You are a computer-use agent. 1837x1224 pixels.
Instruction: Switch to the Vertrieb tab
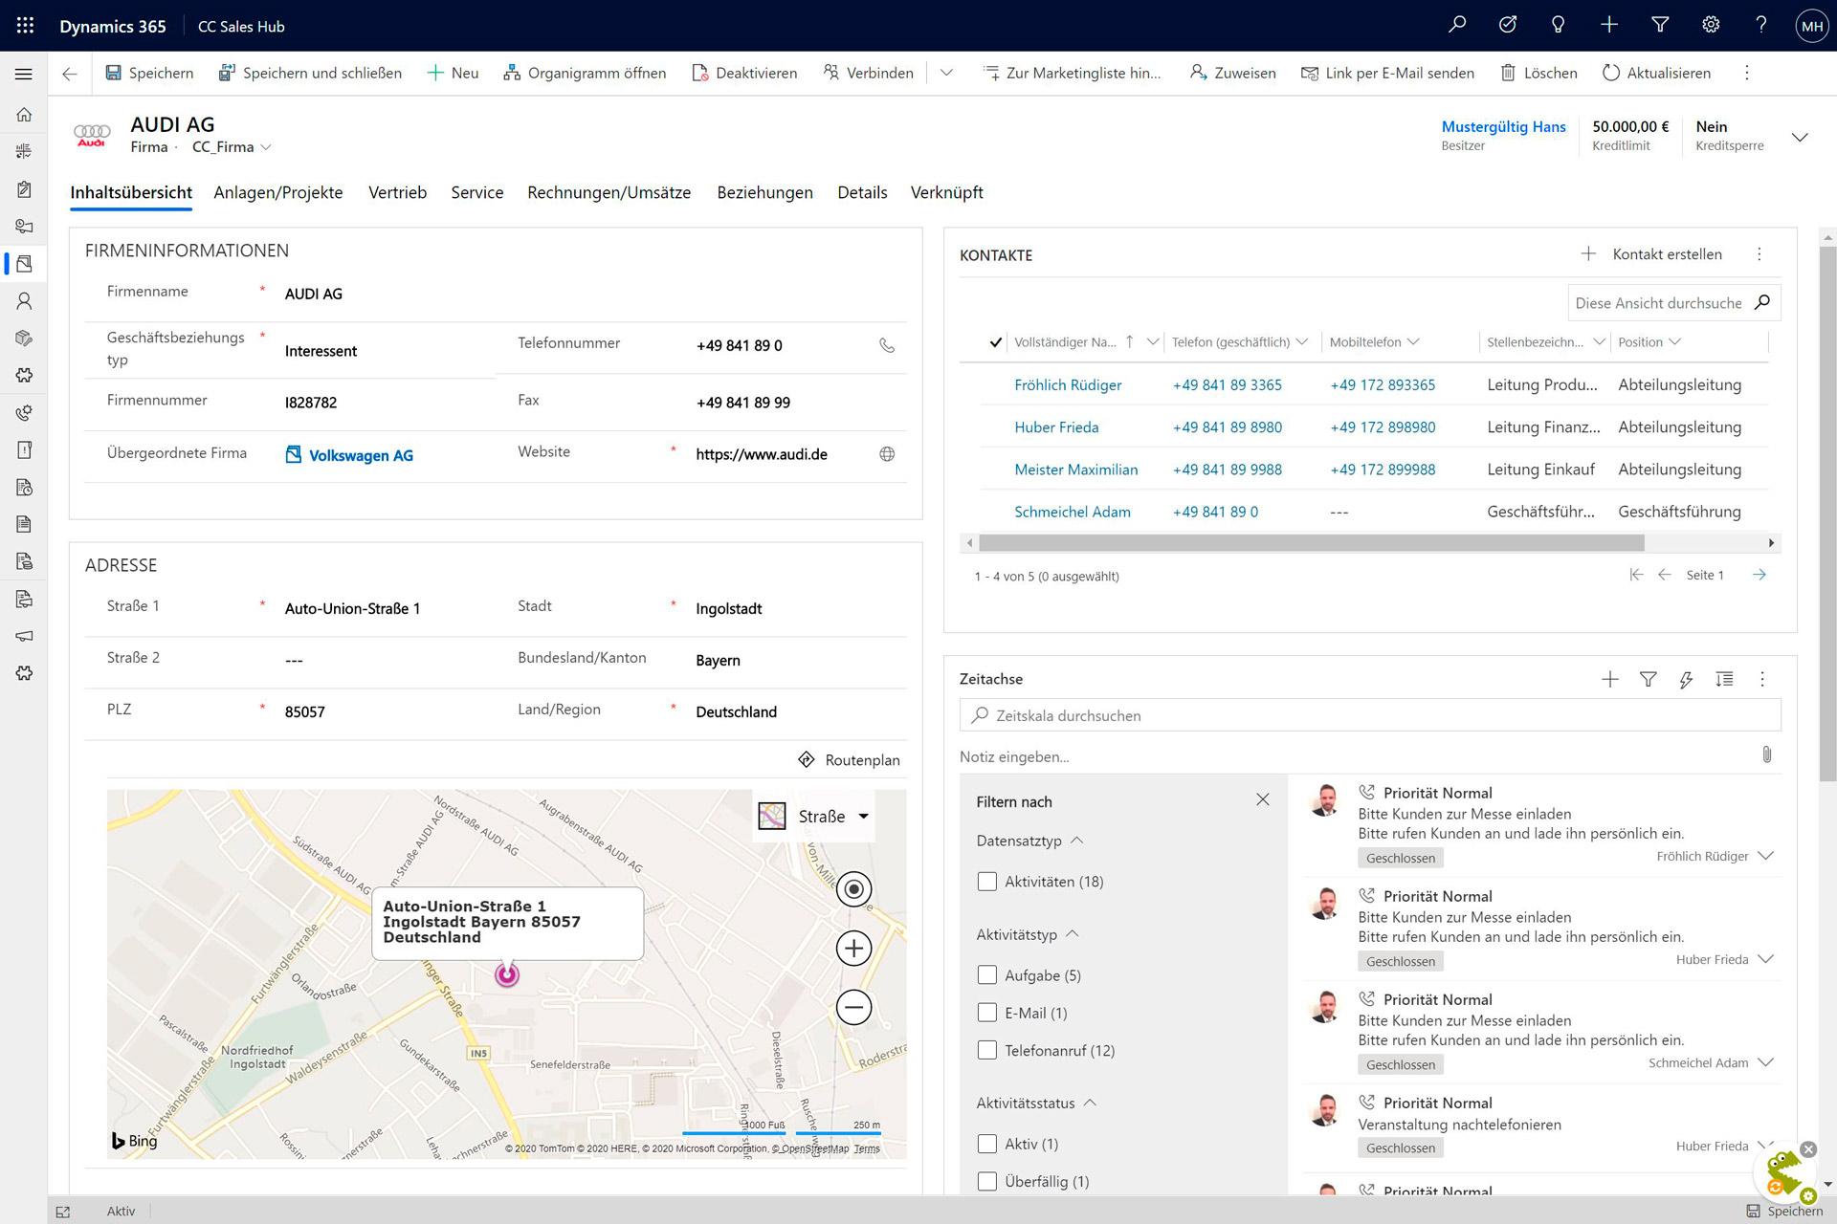tap(396, 191)
